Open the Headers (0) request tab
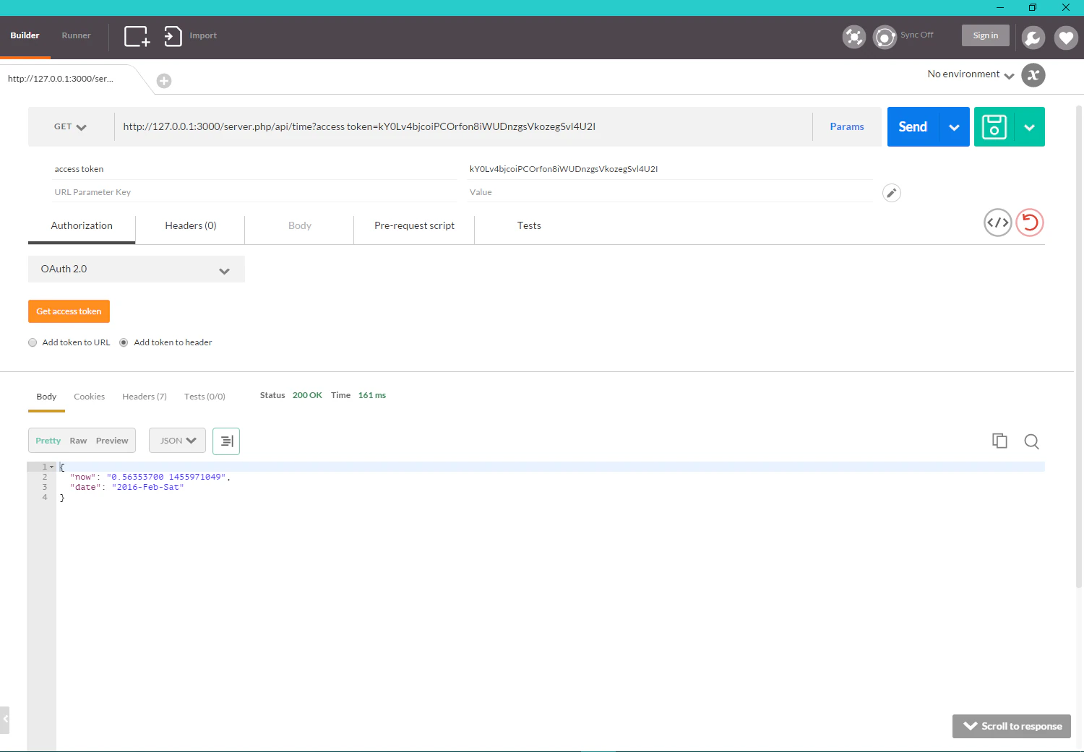The height and width of the screenshot is (752, 1084). [x=191, y=226]
